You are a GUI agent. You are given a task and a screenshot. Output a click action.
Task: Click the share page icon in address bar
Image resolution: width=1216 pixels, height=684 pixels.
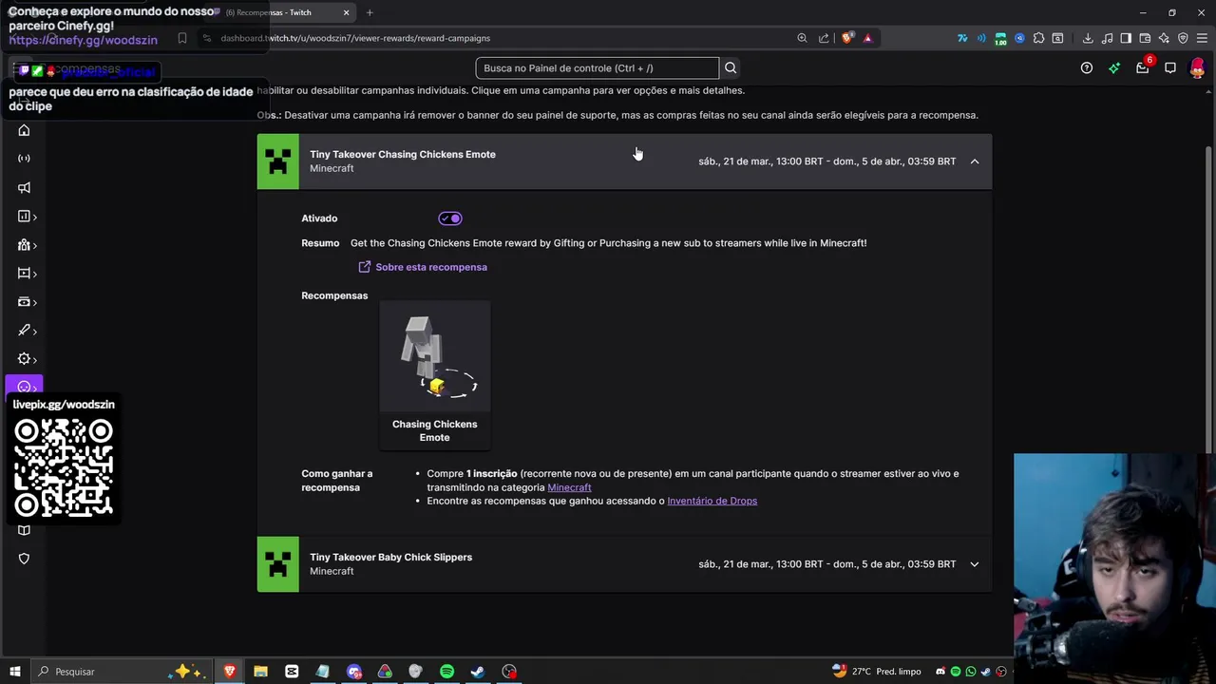click(823, 38)
